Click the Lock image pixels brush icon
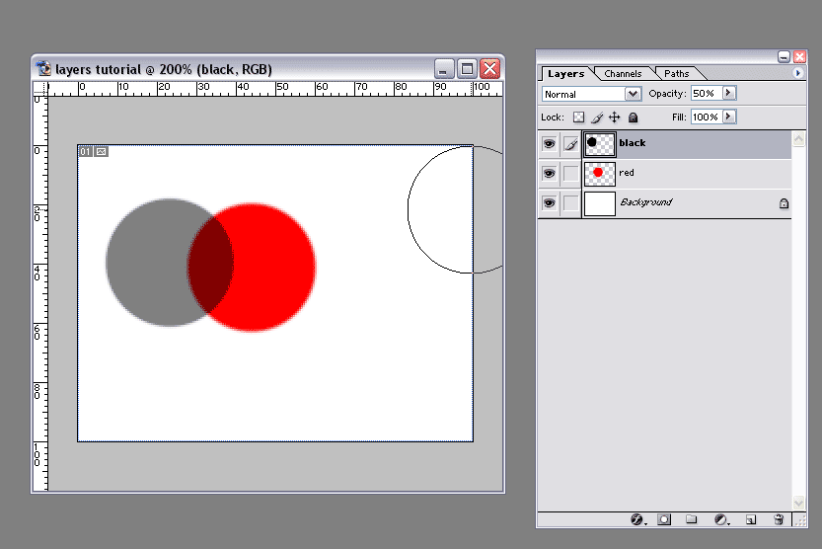 point(596,118)
